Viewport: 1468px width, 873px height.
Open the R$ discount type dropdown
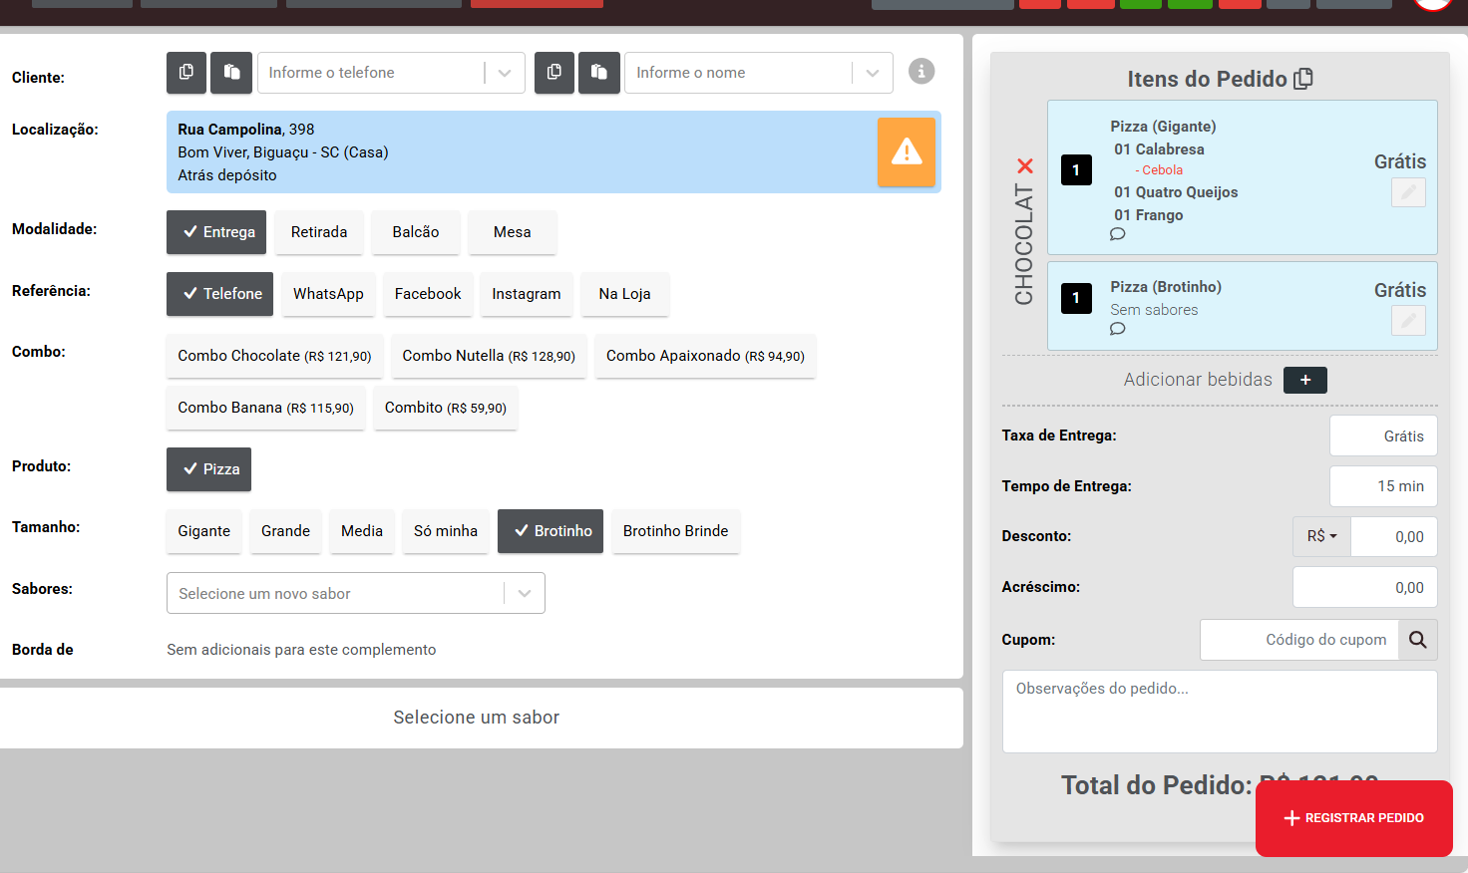pos(1321,536)
